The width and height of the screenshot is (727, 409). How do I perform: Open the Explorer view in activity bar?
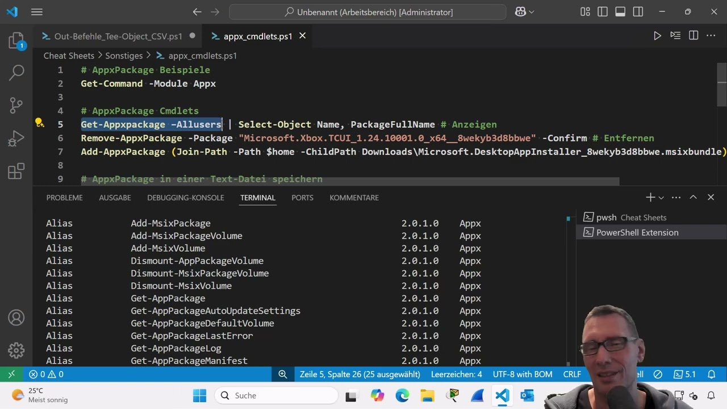pyautogui.click(x=16, y=40)
